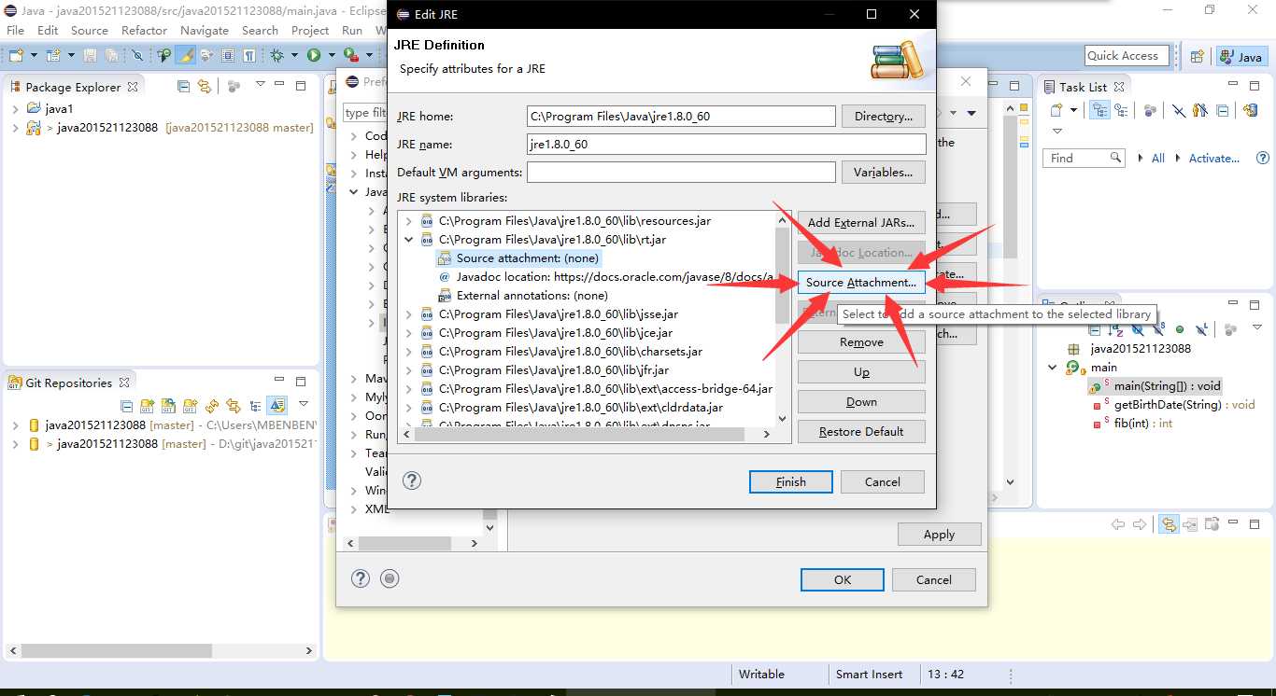The width and height of the screenshot is (1276, 696).
Task: Click the Activate... link in Task List
Action: (x=1214, y=158)
